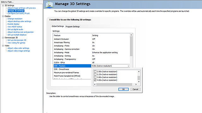Select Manage 3D settings in the tree
Viewport: 202px width, 113px height.
click(x=16, y=11)
